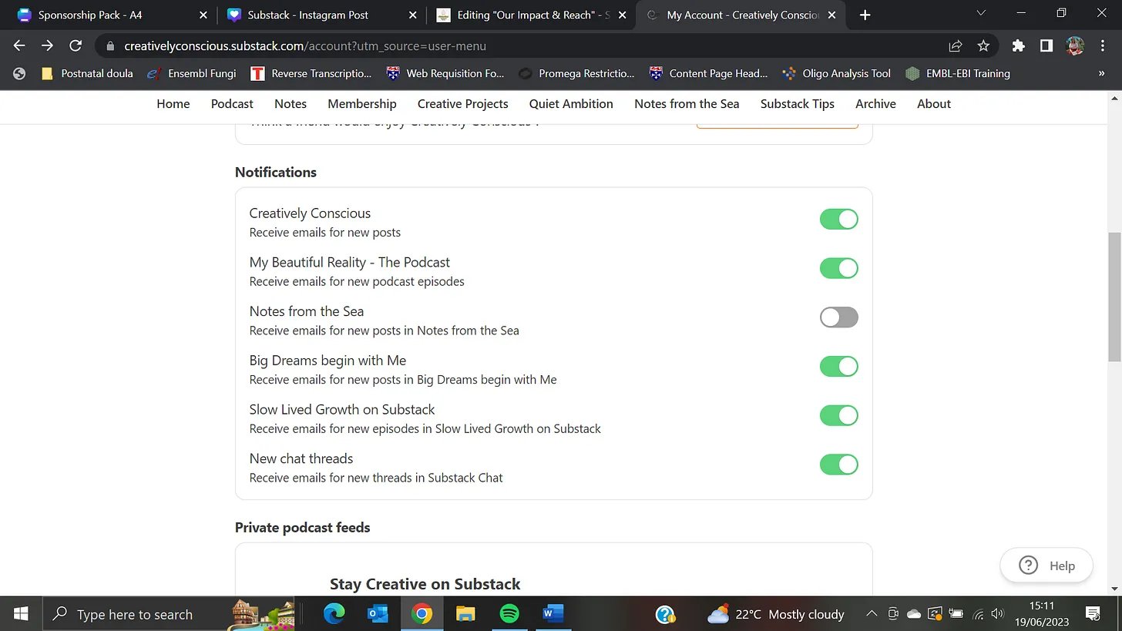Open the tab search dropdown arrow

[981, 14]
